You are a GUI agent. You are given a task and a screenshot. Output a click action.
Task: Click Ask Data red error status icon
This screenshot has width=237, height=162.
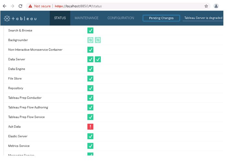coord(90,127)
